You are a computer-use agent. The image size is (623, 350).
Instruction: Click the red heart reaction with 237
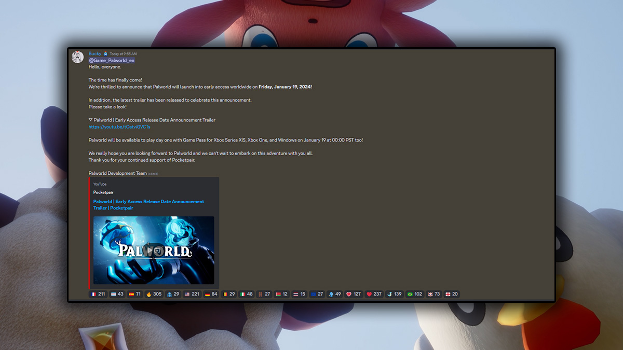pos(374,294)
